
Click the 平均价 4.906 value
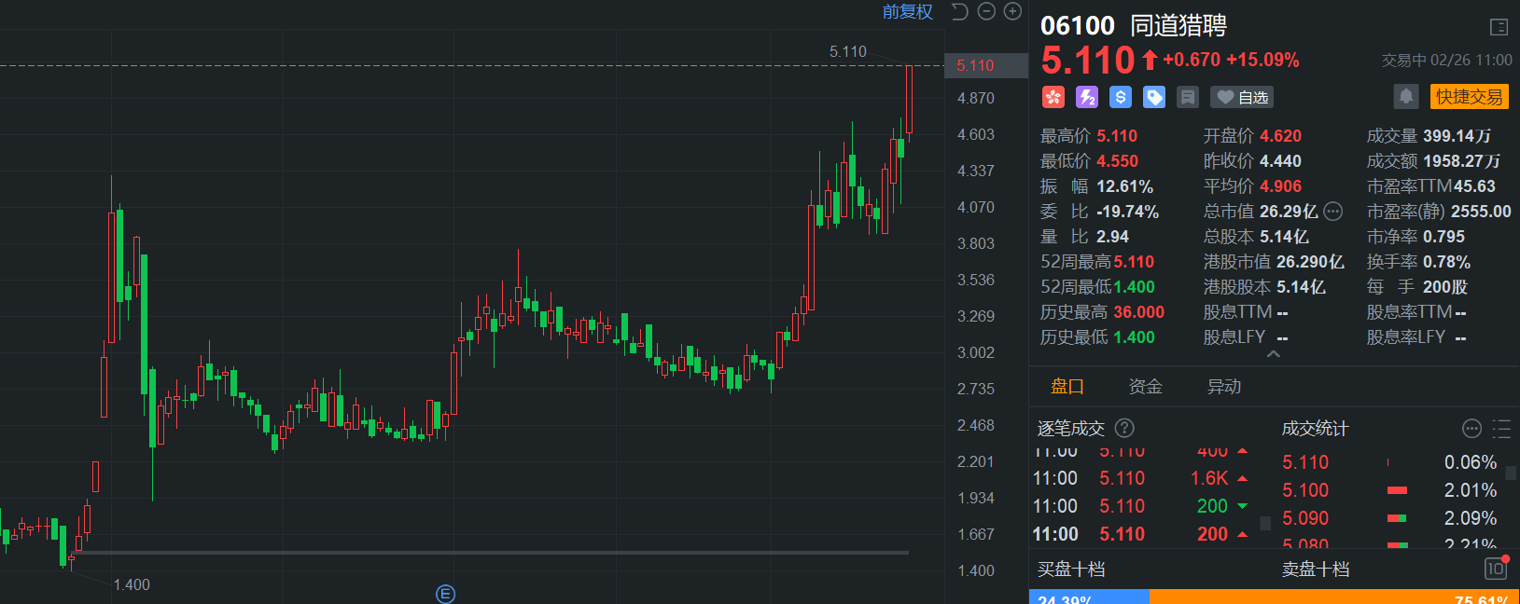point(1280,186)
